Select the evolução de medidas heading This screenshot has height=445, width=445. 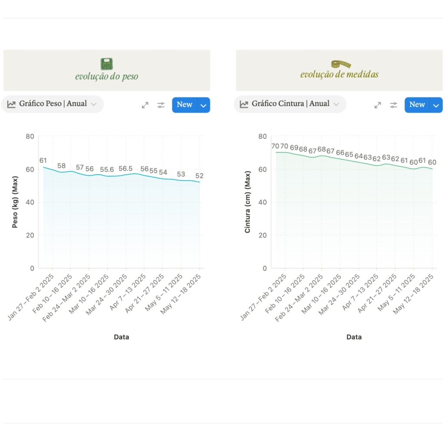339,74
